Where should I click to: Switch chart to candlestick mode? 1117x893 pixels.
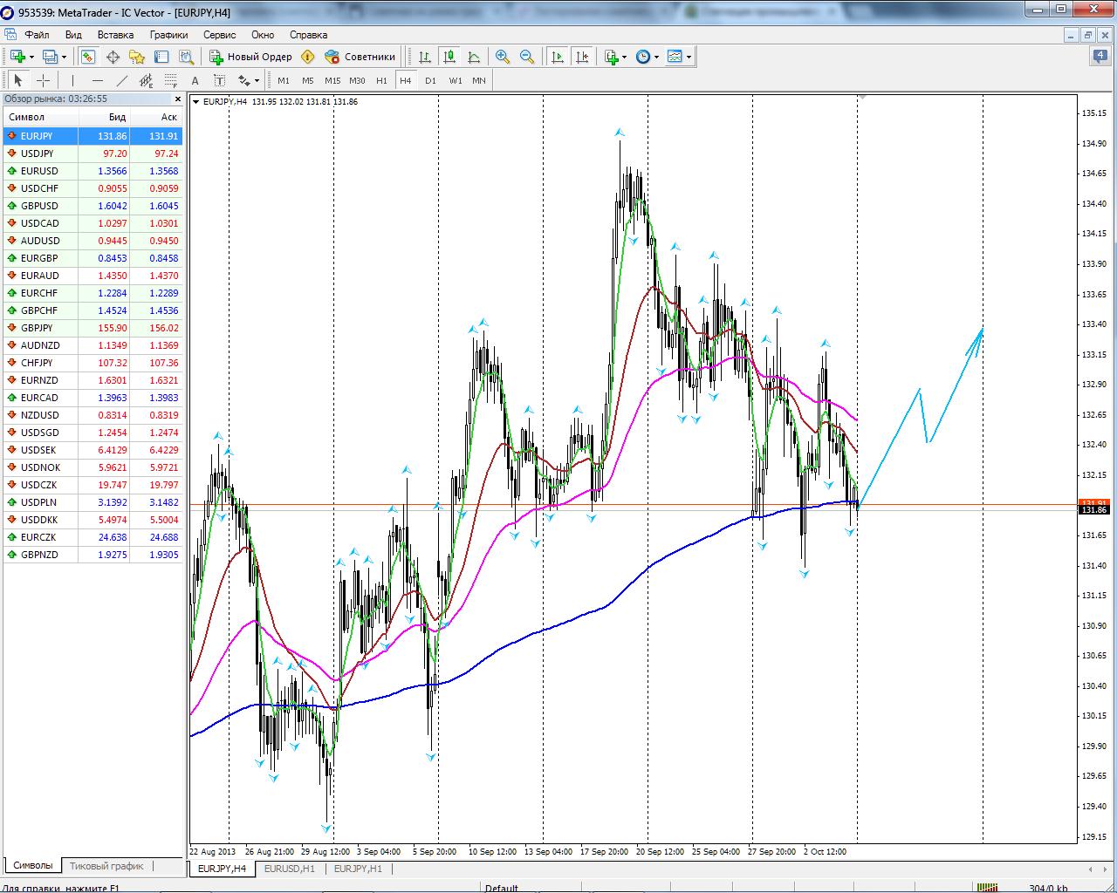pos(449,57)
